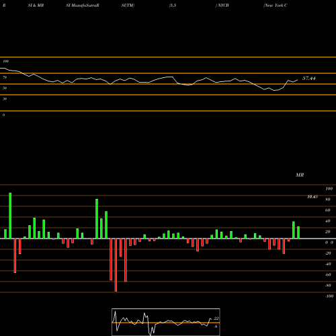Click the ') NYCB' ticker label
This screenshot has height=336, width=336.
pyautogui.click(x=222, y=5)
